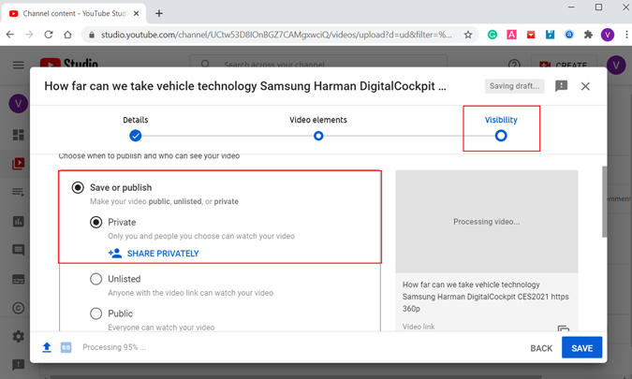
Task: Click the BACK button
Action: (541, 348)
